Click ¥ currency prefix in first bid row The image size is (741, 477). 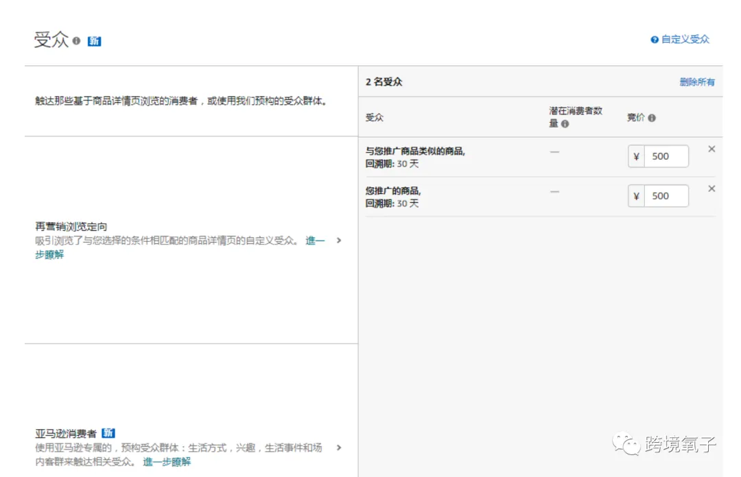[x=636, y=156]
